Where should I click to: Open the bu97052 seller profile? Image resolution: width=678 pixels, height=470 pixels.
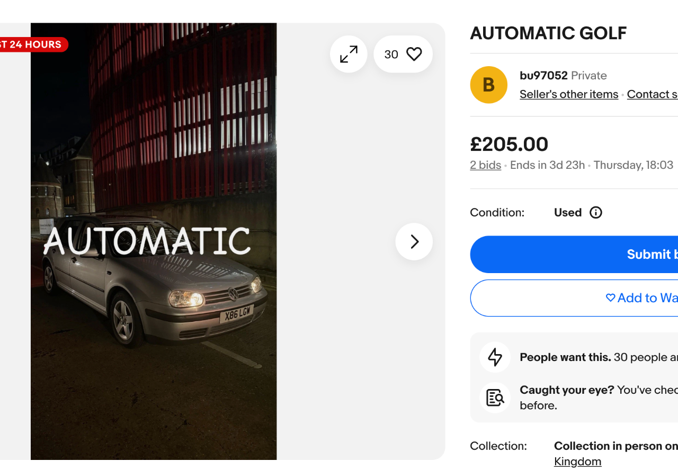[x=543, y=76]
